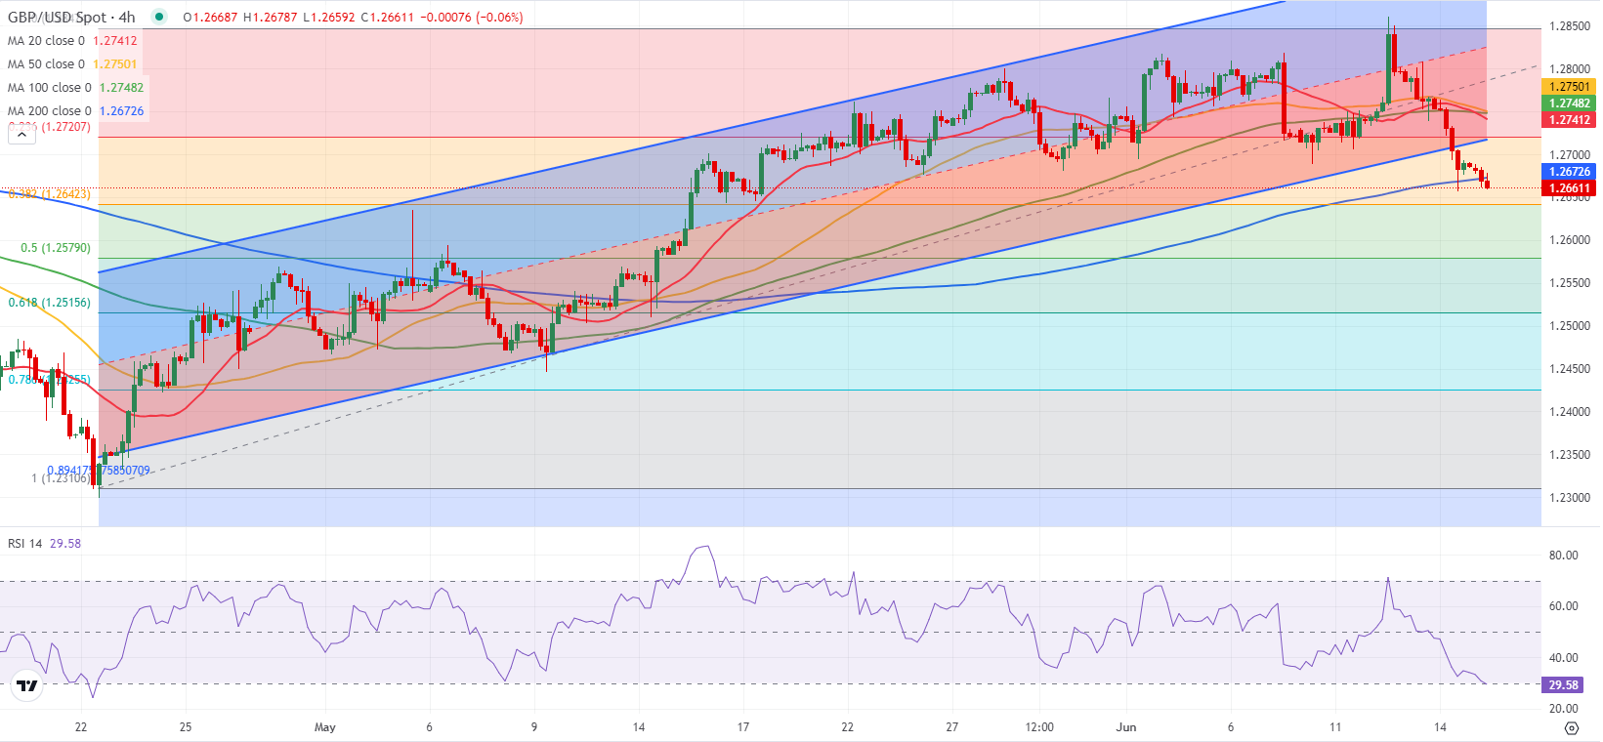Click the '17' date label on time axis
The height and width of the screenshot is (742, 1603).
[x=743, y=727]
